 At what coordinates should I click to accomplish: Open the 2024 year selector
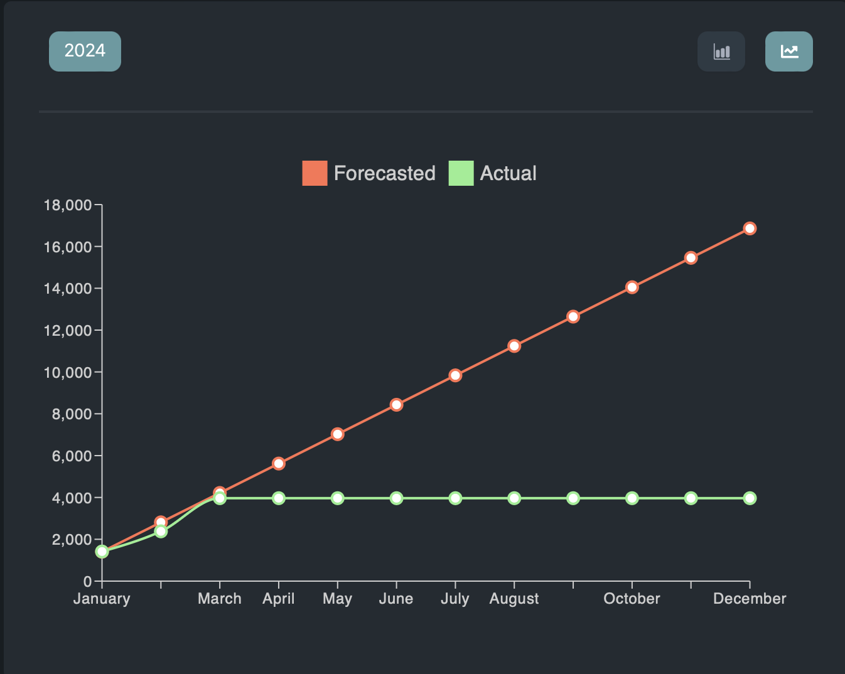[85, 51]
